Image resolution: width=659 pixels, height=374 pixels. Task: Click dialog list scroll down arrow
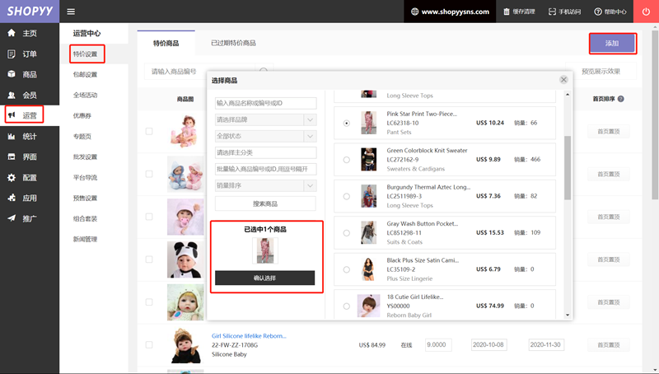568,315
